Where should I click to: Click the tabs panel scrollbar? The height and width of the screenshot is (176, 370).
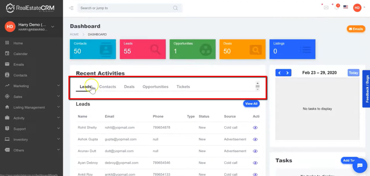pyautogui.click(x=257, y=86)
